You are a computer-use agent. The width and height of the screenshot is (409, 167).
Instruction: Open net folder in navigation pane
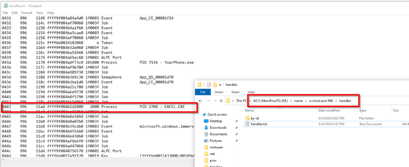click(x=212, y=154)
